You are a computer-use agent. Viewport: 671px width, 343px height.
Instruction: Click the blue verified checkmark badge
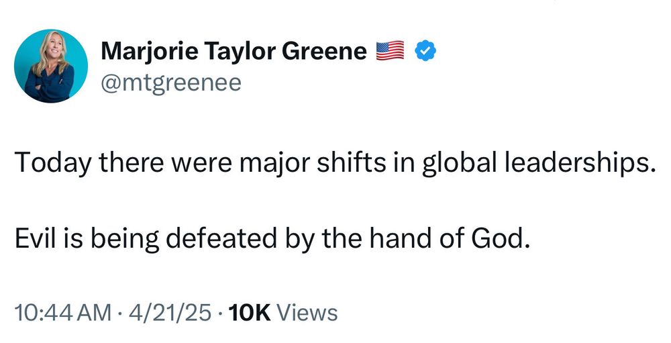[426, 50]
